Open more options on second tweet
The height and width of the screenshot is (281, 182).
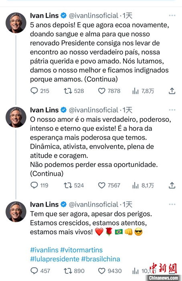click(x=172, y=110)
